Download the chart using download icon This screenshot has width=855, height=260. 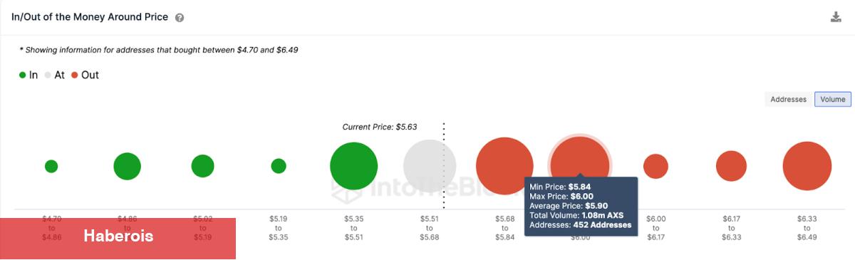(x=836, y=17)
